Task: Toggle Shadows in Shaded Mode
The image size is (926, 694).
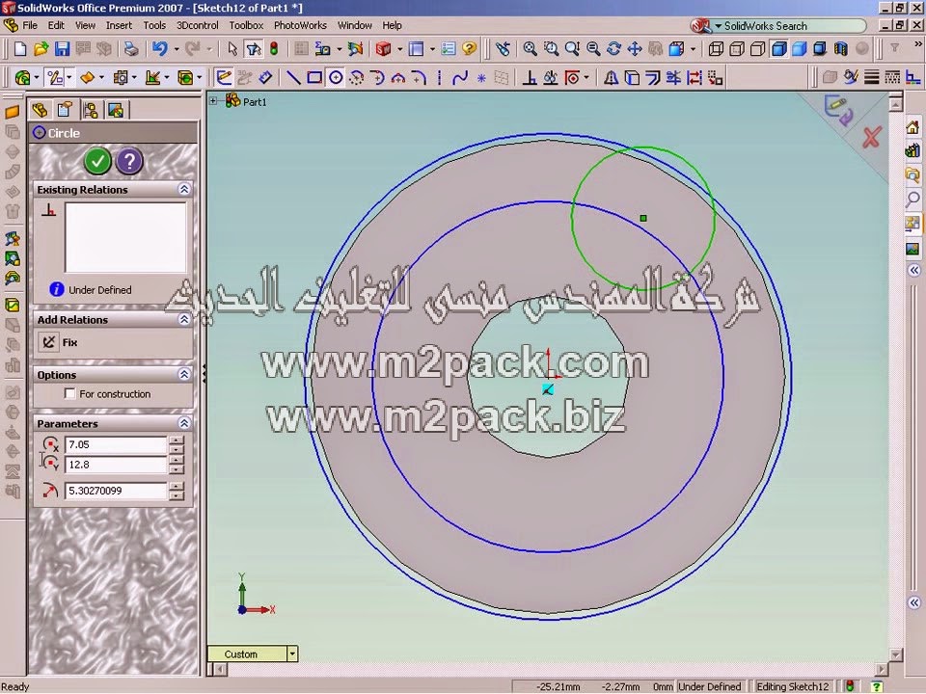Action: pyautogui.click(x=820, y=49)
